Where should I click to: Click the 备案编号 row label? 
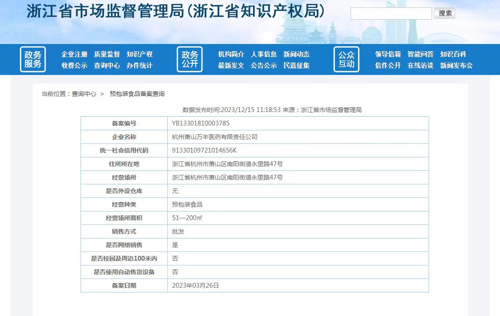click(124, 123)
